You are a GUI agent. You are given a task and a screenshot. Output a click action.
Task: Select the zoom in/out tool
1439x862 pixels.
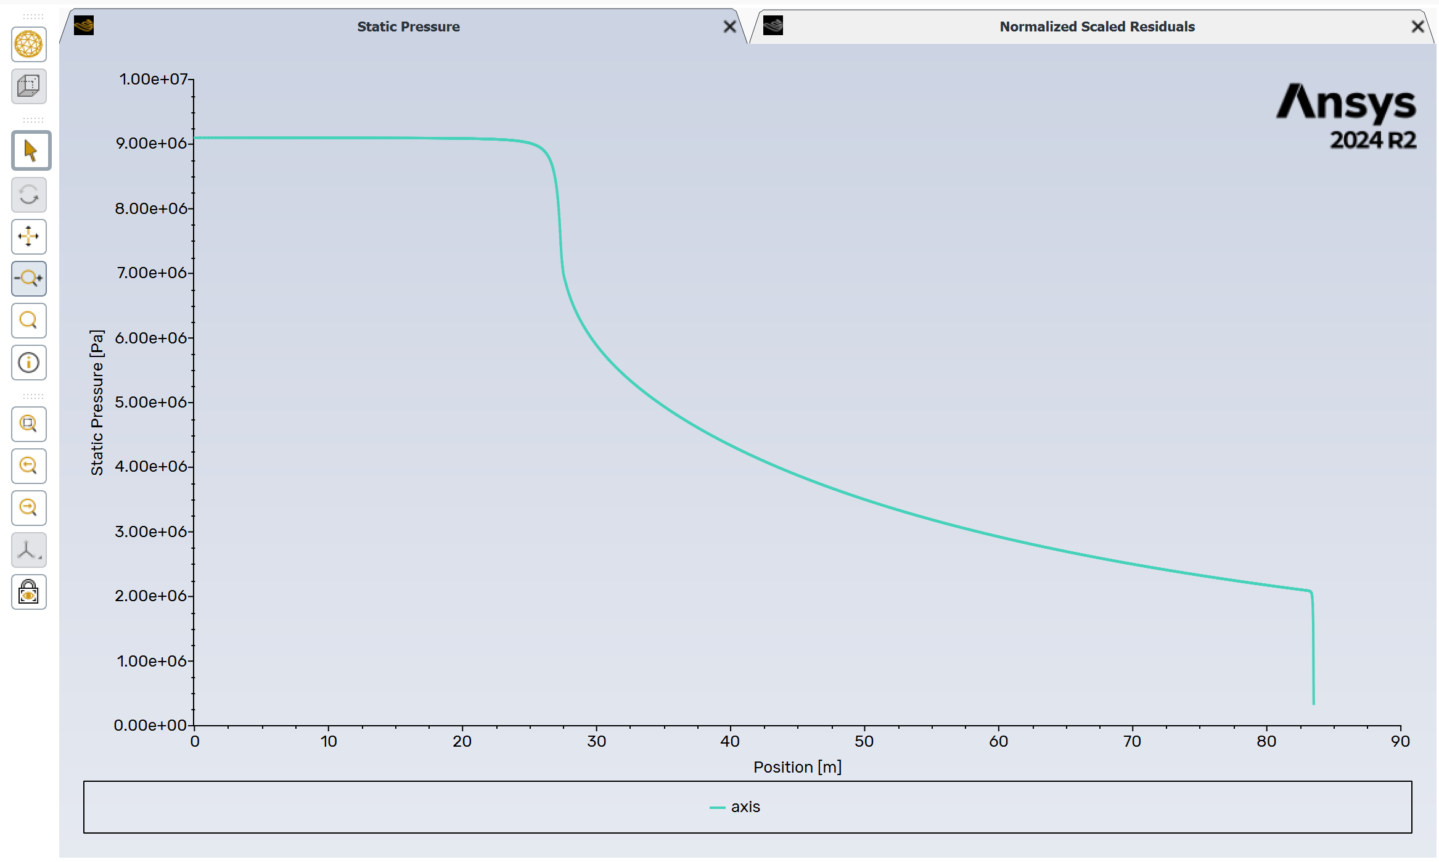click(29, 279)
